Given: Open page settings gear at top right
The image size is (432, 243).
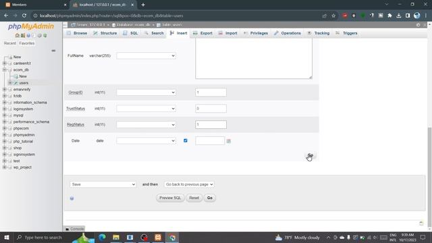Looking at the screenshot, I should tap(418, 25).
